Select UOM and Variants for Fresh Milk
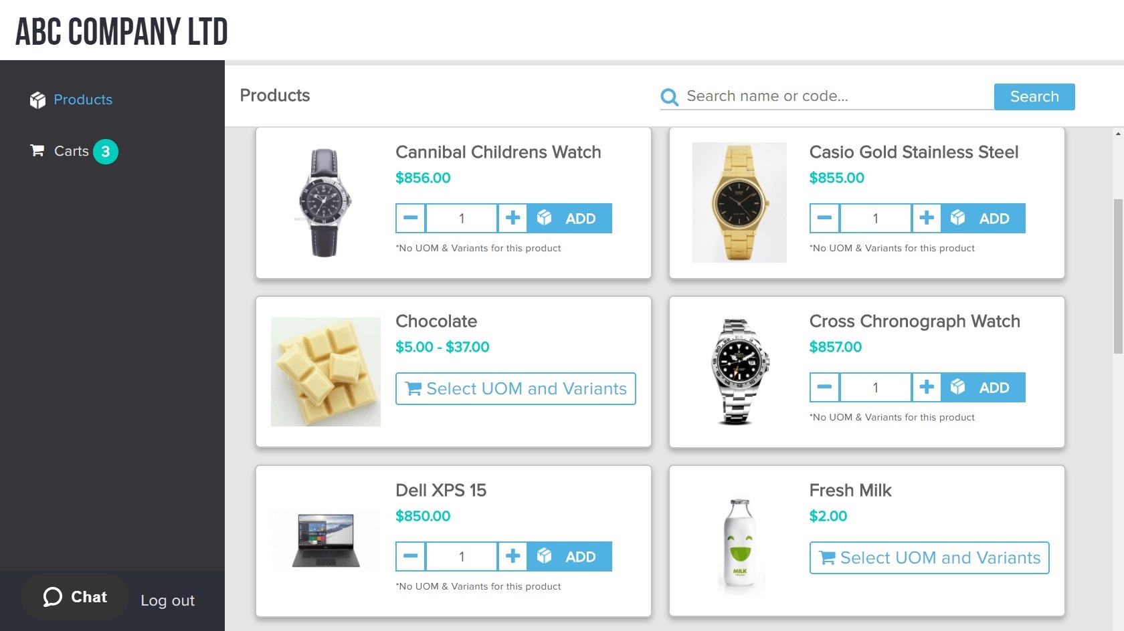This screenshot has height=631, width=1124. [929, 557]
